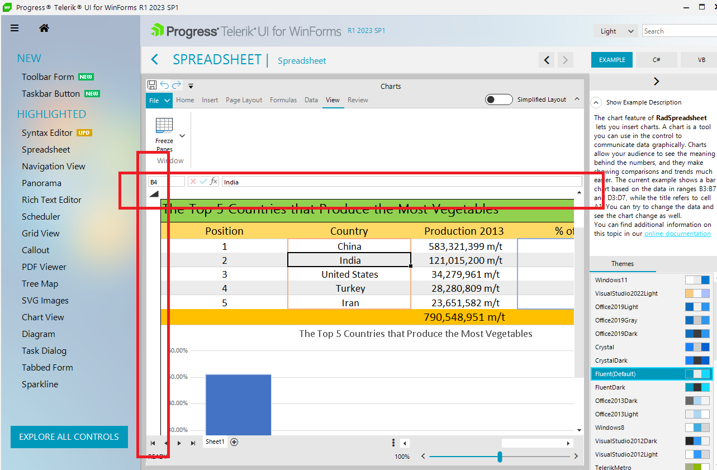Switch to the Insert ribbon tab
The width and height of the screenshot is (717, 470).
[x=210, y=100]
